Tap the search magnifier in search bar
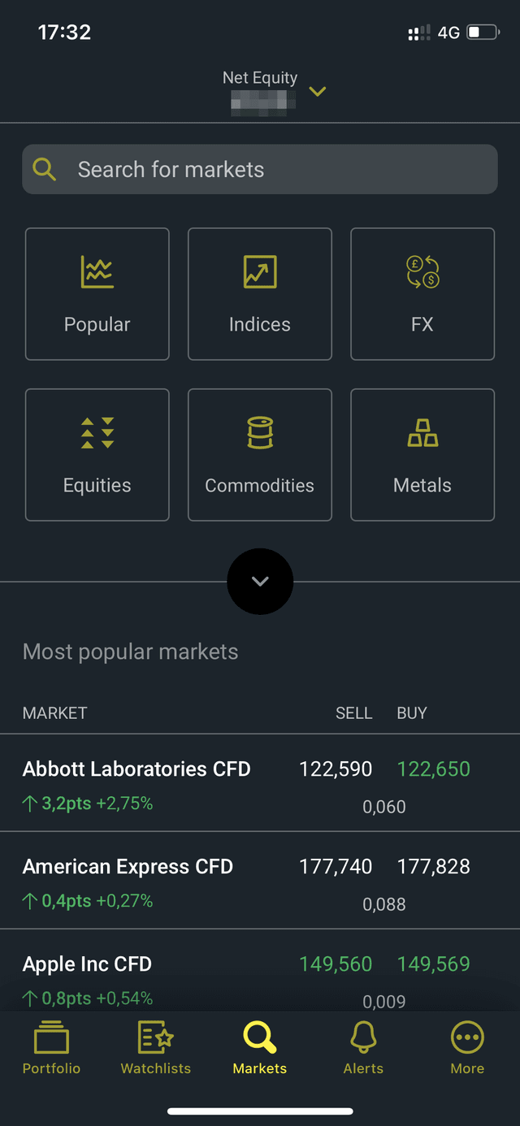 point(45,169)
